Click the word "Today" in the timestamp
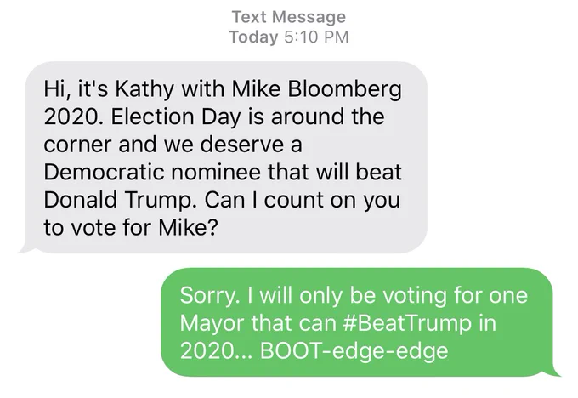 click(253, 37)
